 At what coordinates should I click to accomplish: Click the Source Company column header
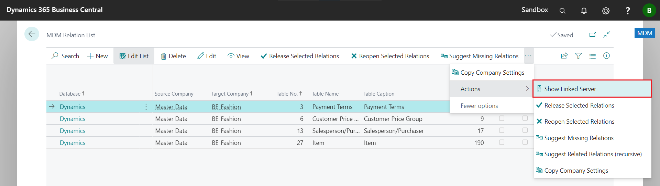click(x=174, y=94)
